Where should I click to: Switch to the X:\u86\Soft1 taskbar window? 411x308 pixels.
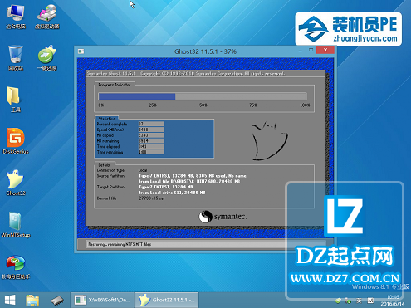point(102,300)
